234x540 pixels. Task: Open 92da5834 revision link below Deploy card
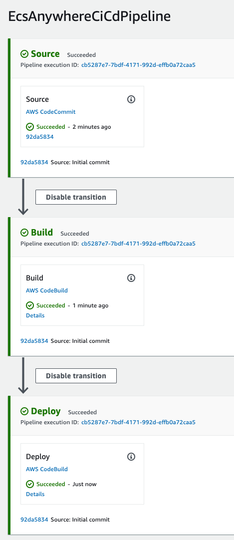pyautogui.click(x=34, y=520)
